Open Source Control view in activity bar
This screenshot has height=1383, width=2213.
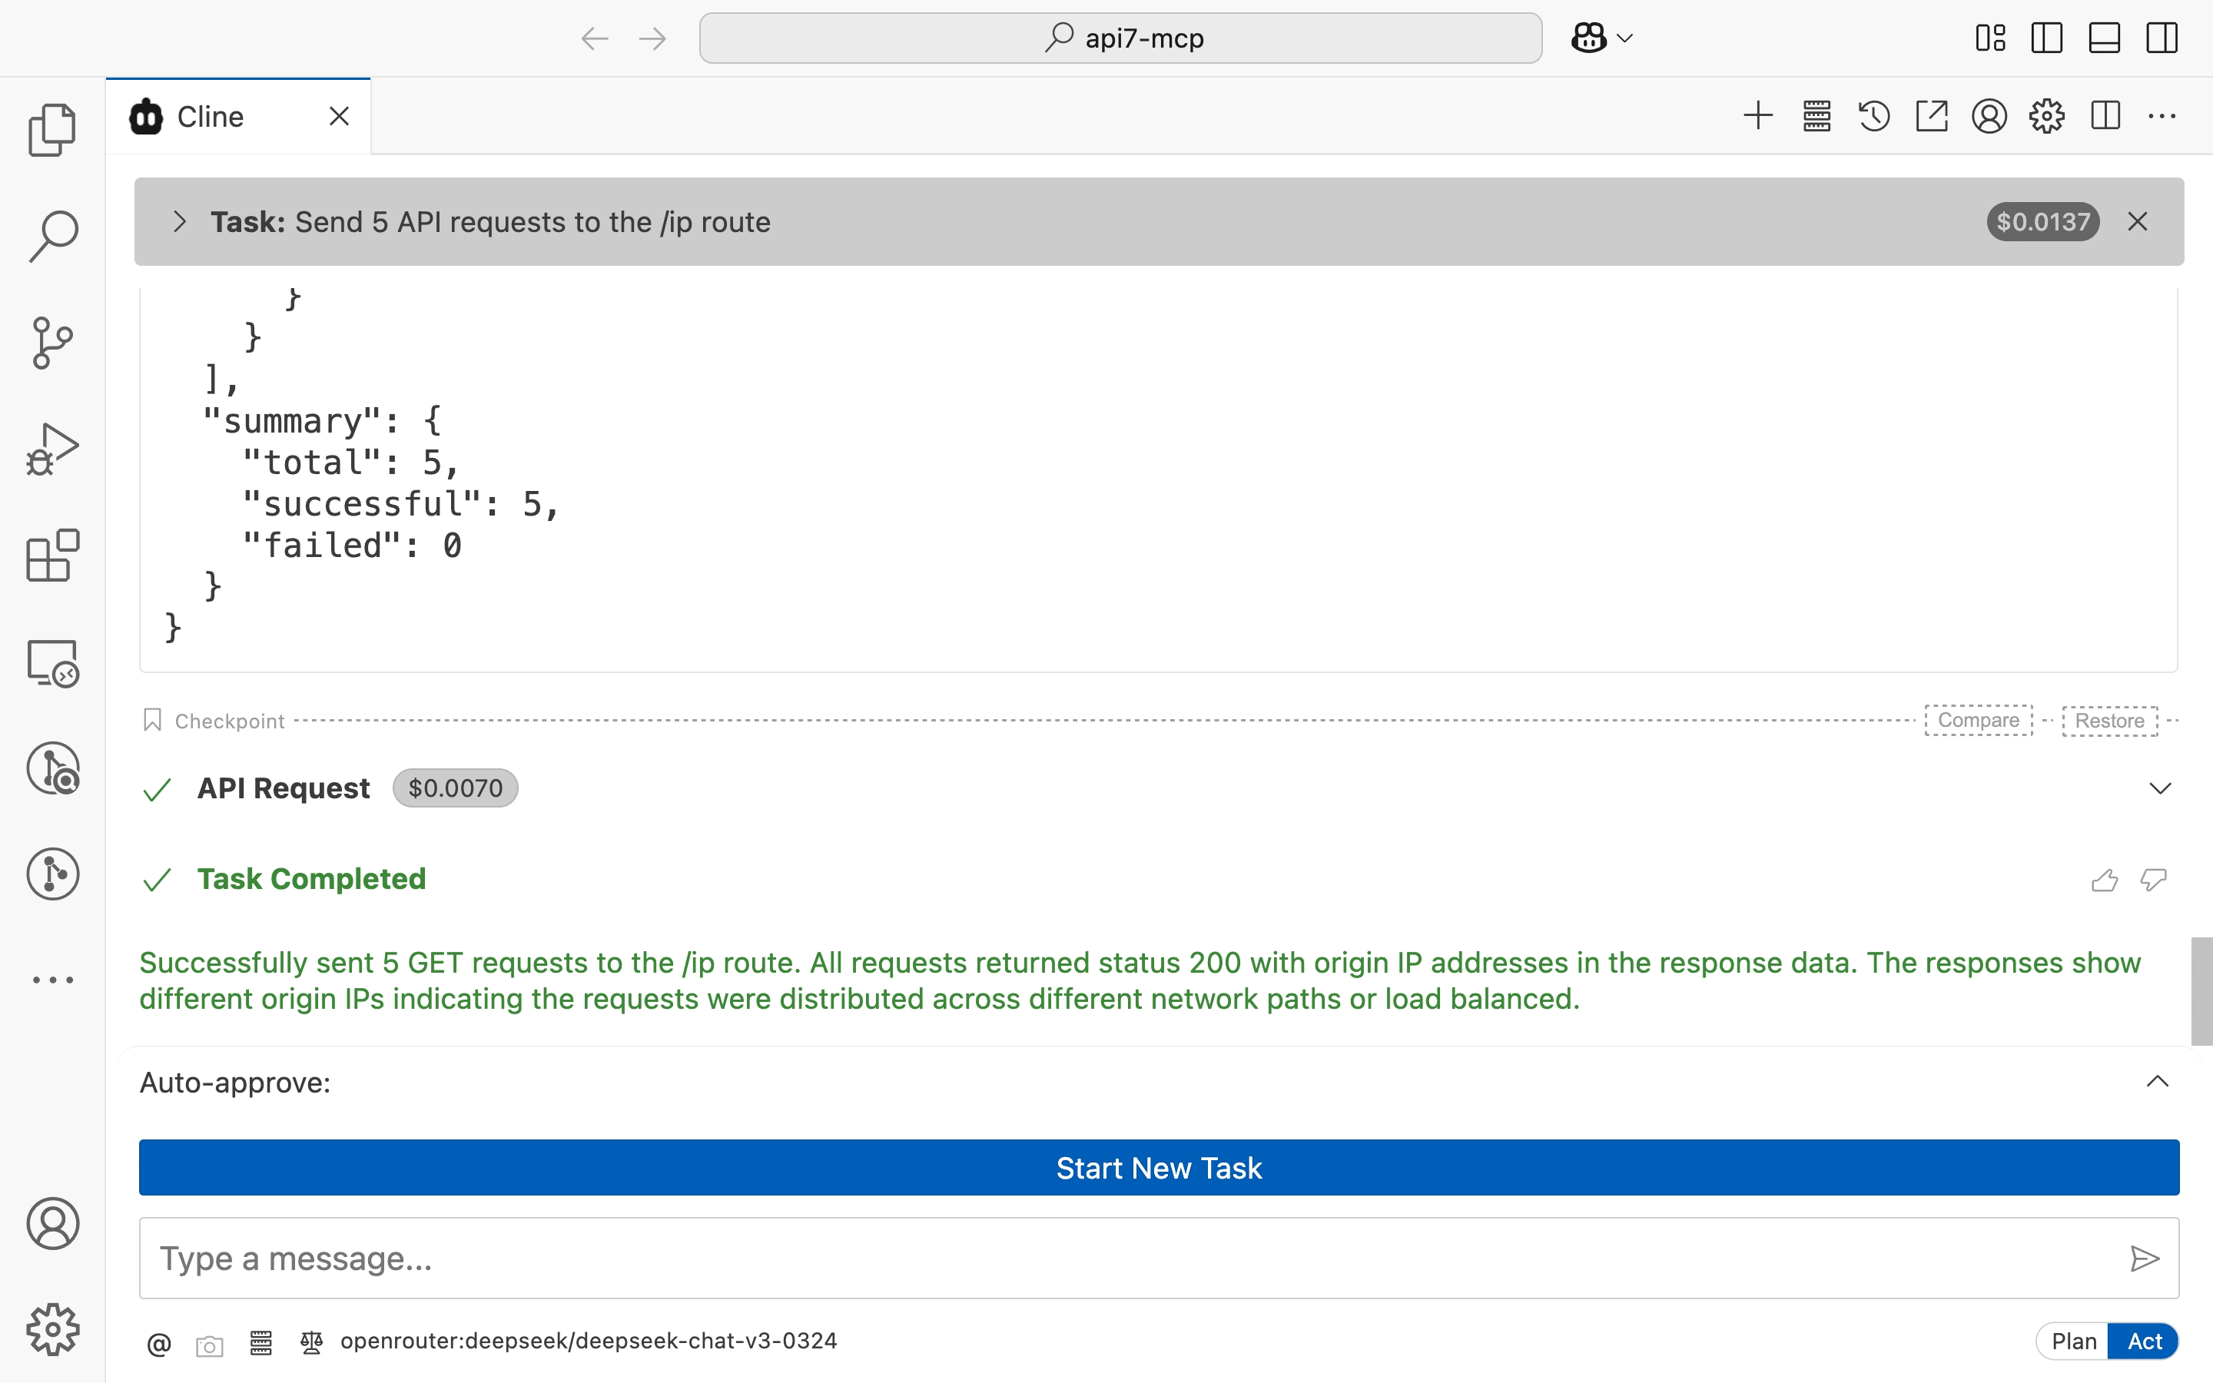click(x=52, y=342)
